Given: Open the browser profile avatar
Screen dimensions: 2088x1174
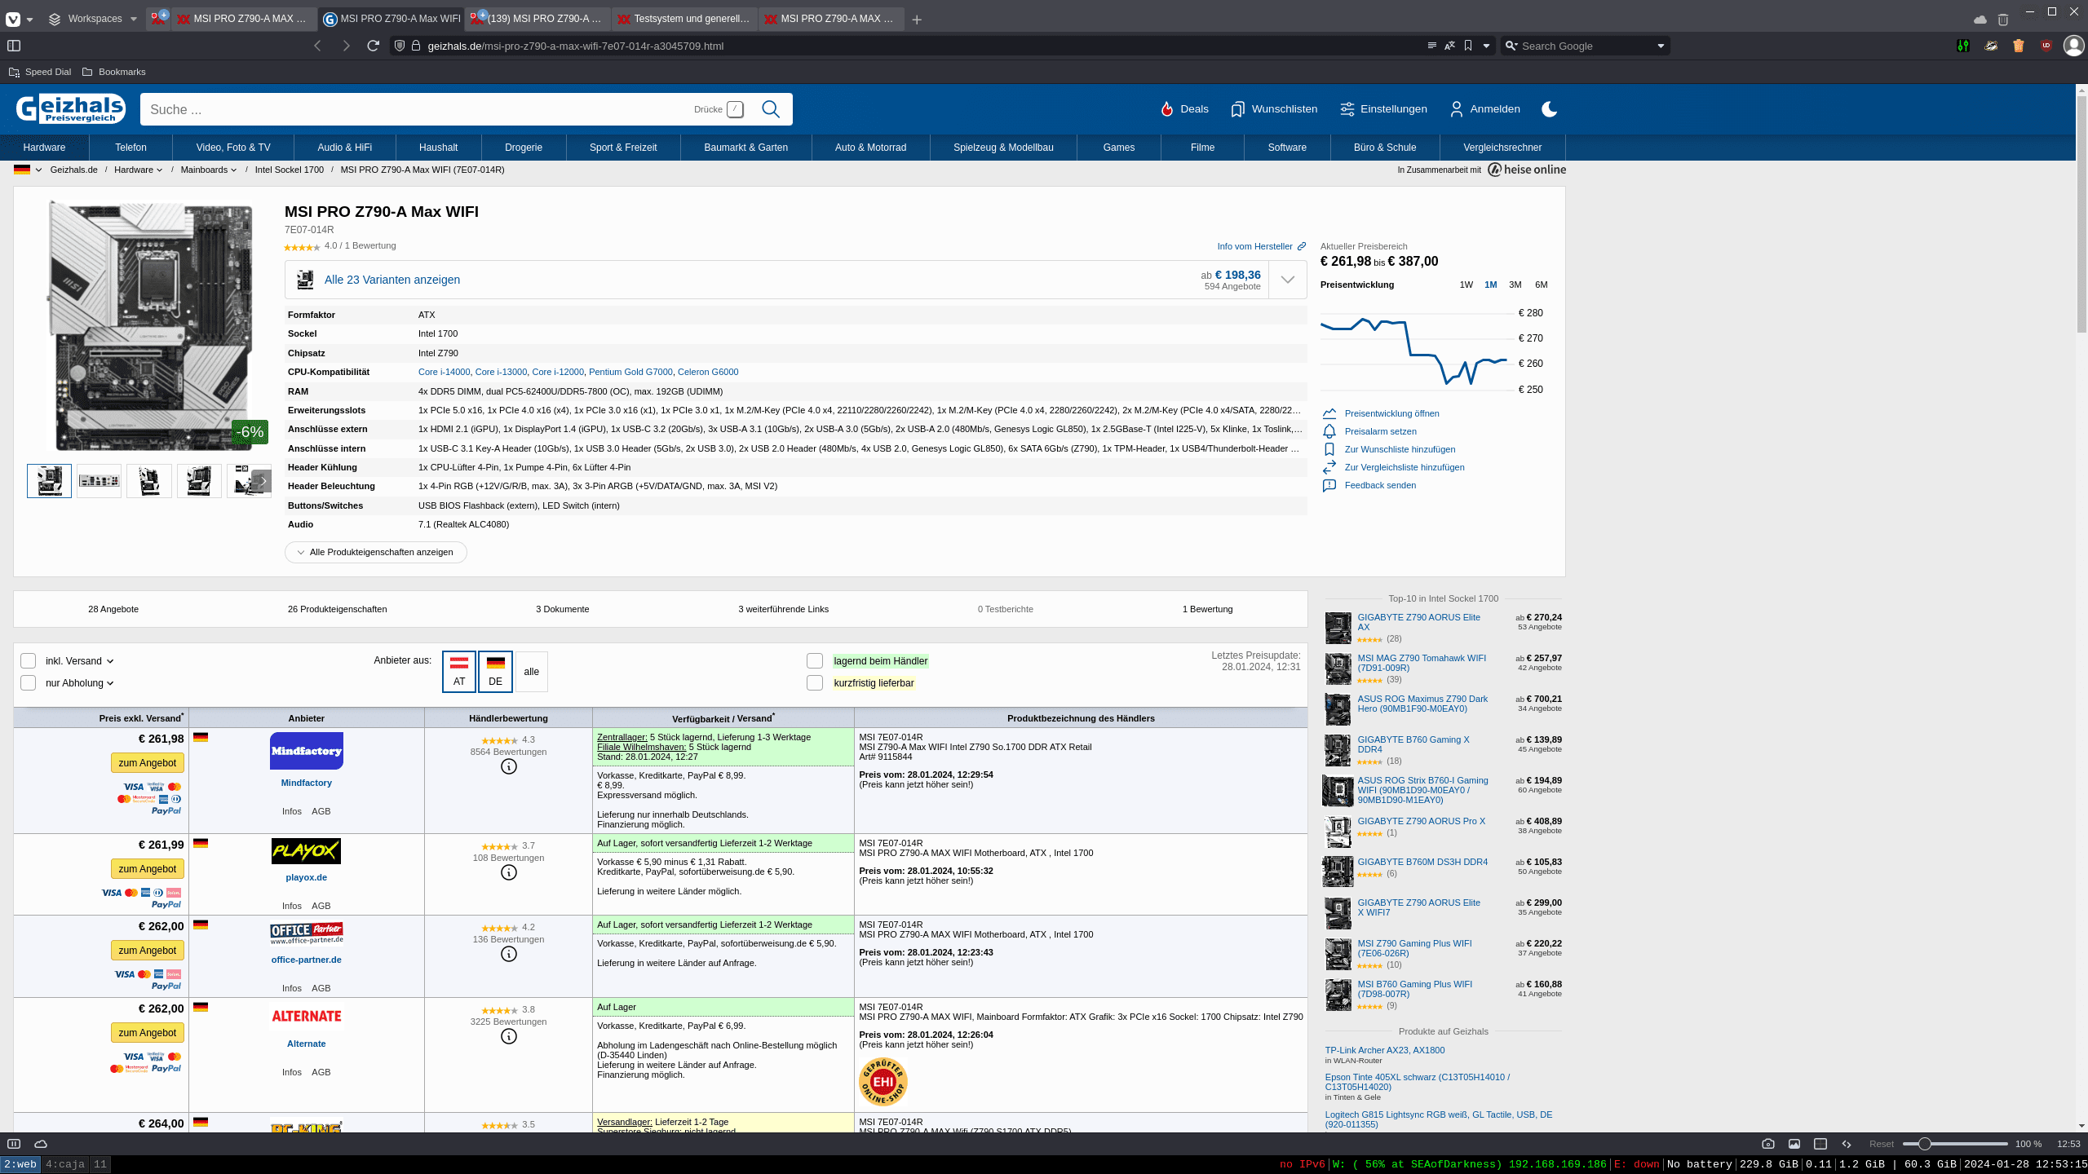Looking at the screenshot, I should pyautogui.click(x=2073, y=46).
